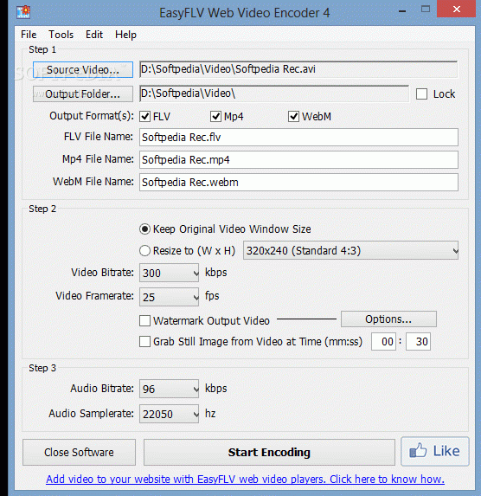Image resolution: width=481 pixels, height=496 pixels.
Task: Open the Audio Bitrate dropdown
Action: click(x=170, y=389)
